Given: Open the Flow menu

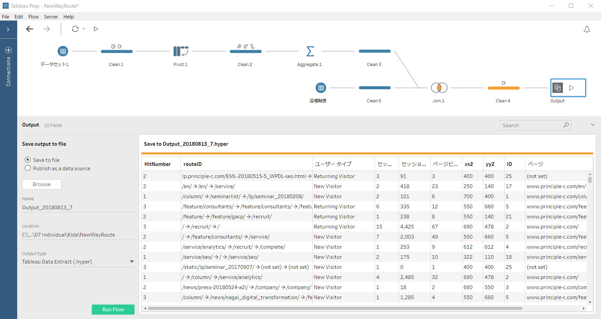Looking at the screenshot, I should point(33,17).
